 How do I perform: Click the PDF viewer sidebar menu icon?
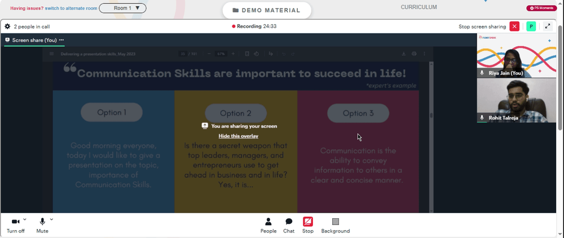tap(51, 54)
